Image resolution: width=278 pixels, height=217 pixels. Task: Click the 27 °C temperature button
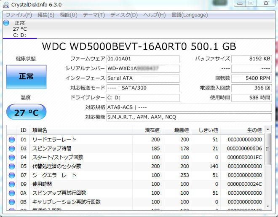coord(26,112)
